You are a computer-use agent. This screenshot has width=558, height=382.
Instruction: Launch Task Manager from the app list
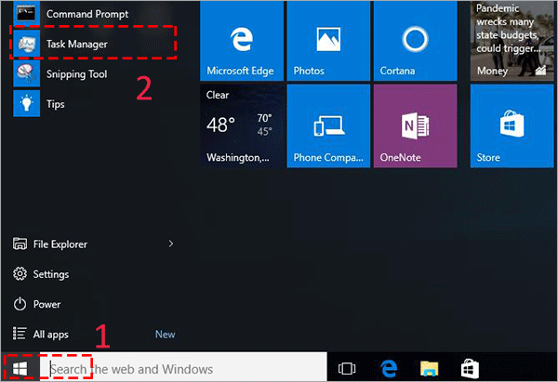click(93, 44)
